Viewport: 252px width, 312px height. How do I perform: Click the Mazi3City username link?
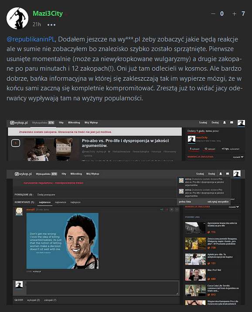click(x=48, y=14)
